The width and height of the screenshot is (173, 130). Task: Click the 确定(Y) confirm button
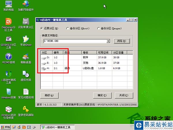point(102,95)
